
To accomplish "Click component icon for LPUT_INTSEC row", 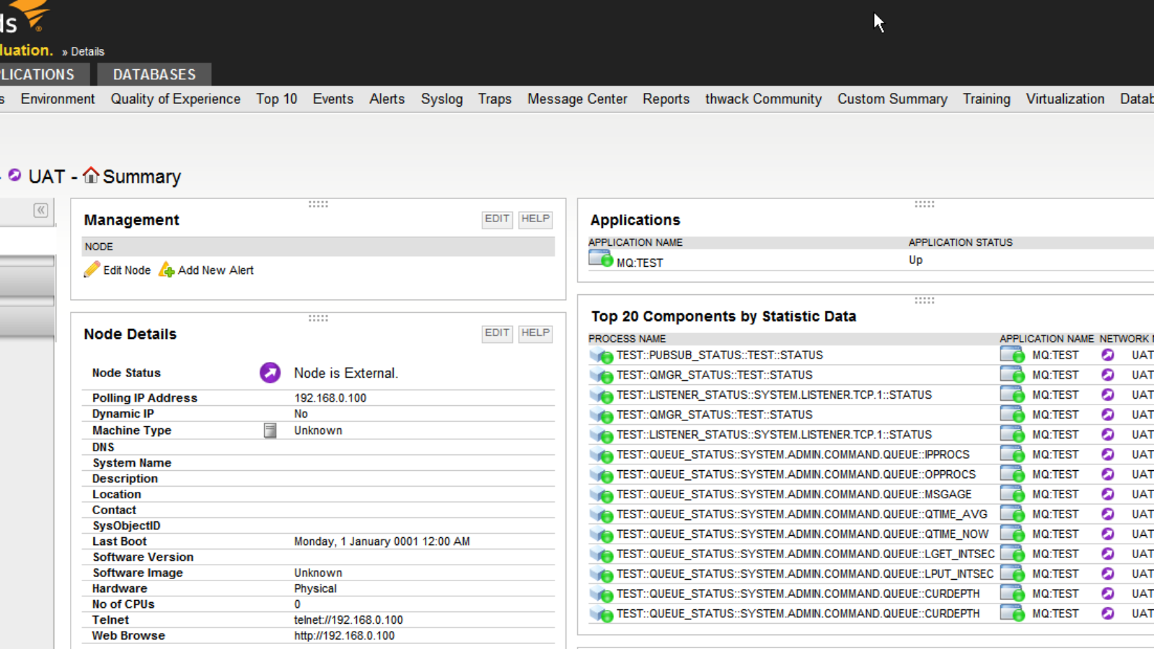I will (601, 575).
